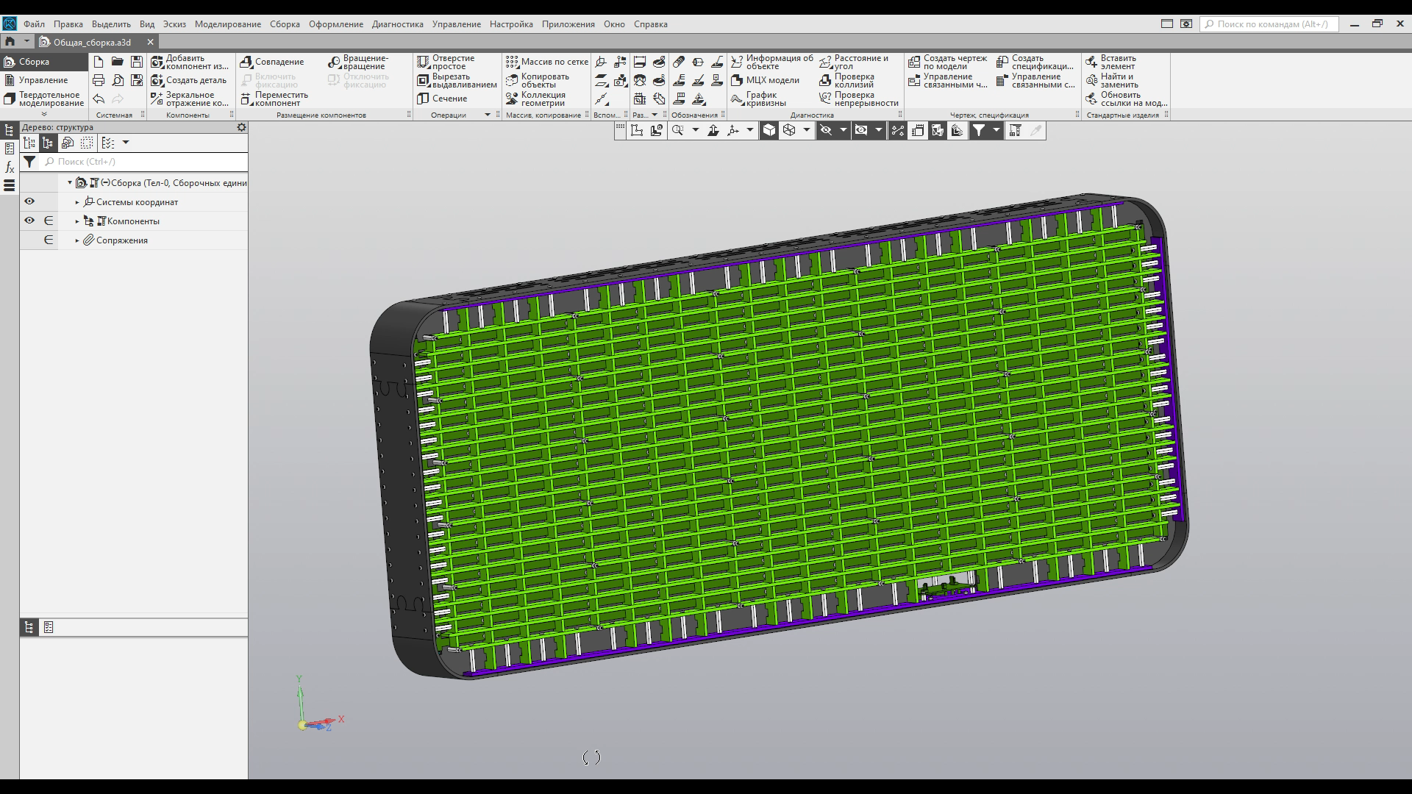Open the Диагностика menu
1412x794 pixels.
(x=397, y=24)
